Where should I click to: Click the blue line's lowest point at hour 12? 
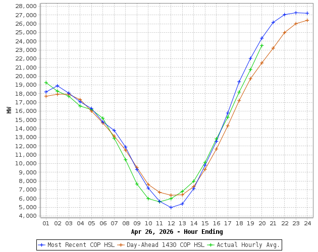171,208
